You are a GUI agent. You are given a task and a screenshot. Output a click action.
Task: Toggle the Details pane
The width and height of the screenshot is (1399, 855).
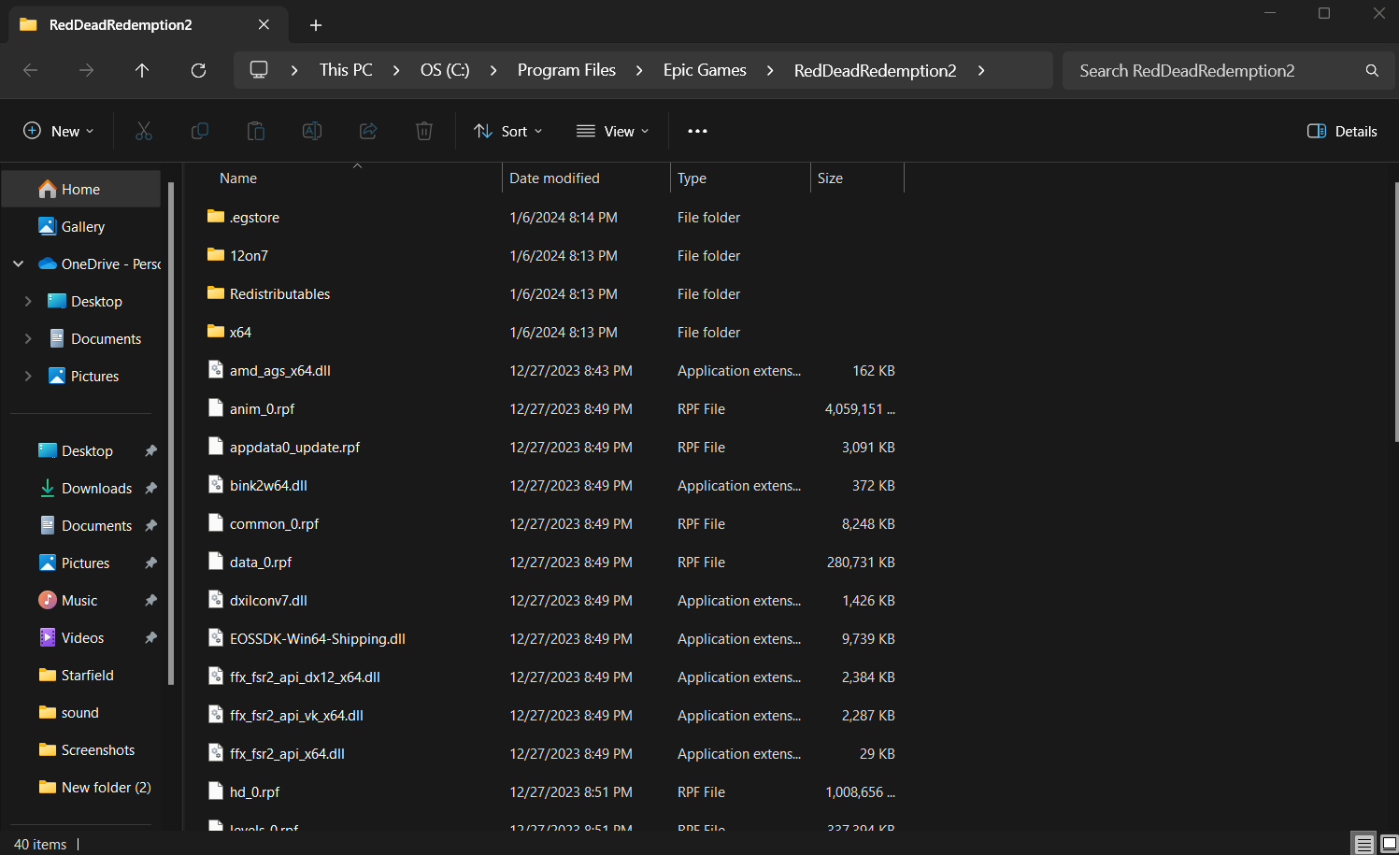click(x=1342, y=131)
